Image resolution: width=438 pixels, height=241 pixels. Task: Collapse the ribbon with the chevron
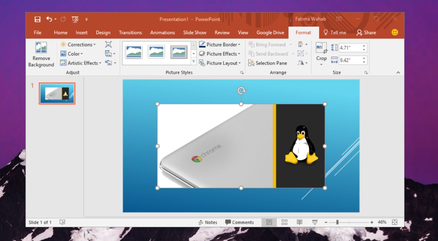pos(398,73)
